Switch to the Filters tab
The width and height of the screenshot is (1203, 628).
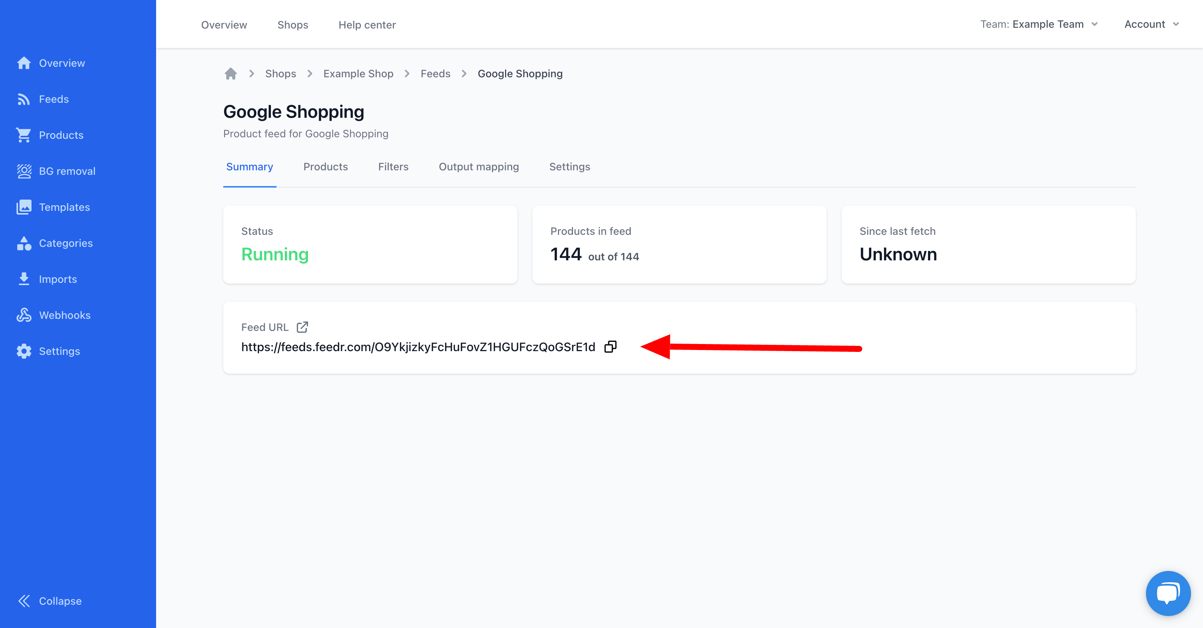[393, 167]
